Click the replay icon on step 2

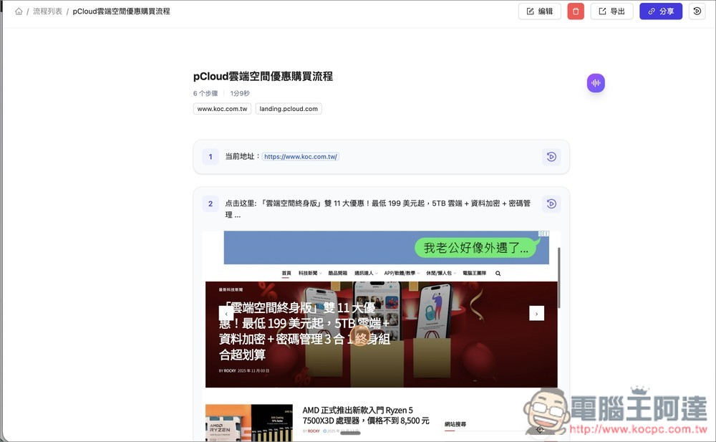[x=551, y=203]
